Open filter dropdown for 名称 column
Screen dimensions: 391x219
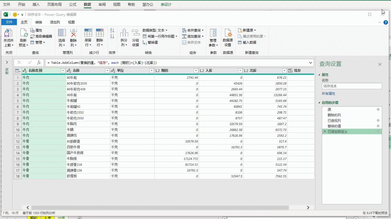pos(107,71)
